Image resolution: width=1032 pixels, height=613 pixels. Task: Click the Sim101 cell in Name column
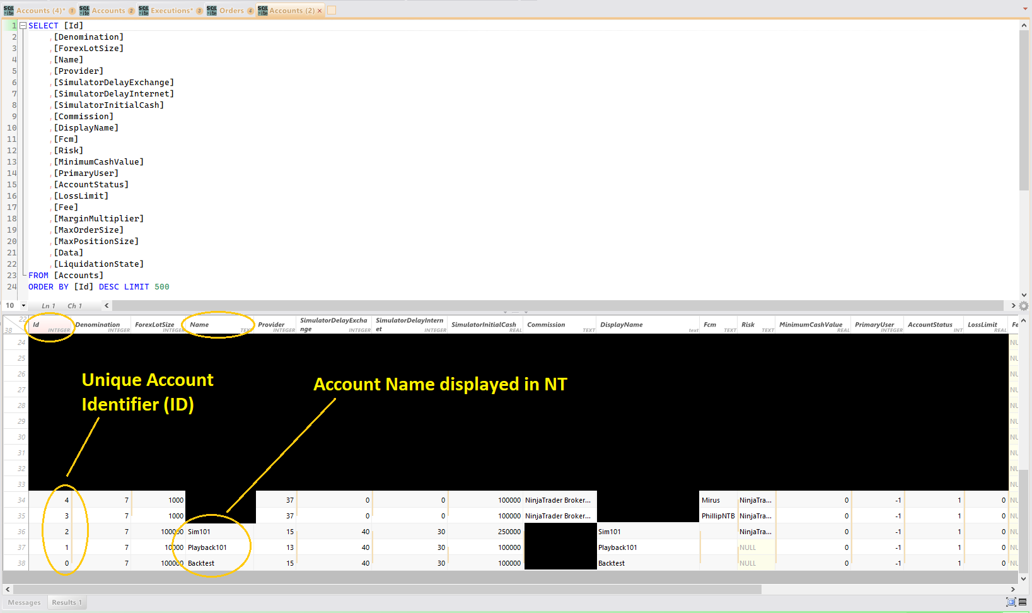pyautogui.click(x=221, y=532)
